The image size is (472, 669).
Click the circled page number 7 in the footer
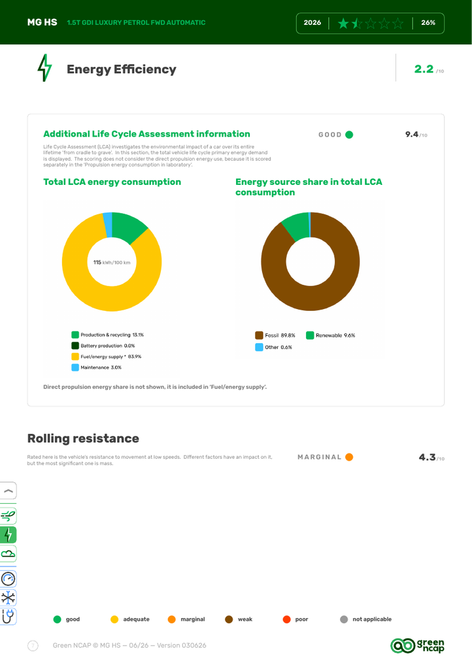click(33, 645)
